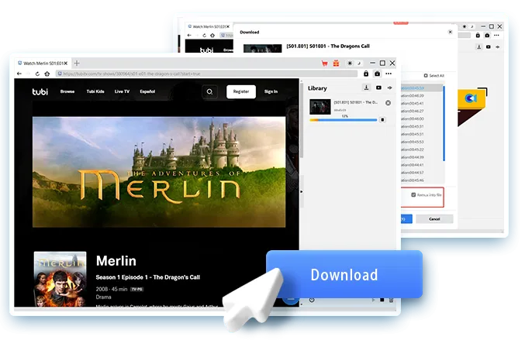Screen dimensions: 532x340
Task: Click the padlock icon beside address bar
Action: click(x=366, y=74)
